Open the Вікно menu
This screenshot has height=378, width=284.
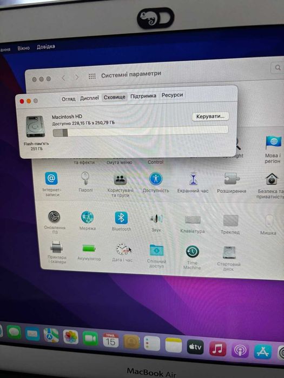pos(23,48)
